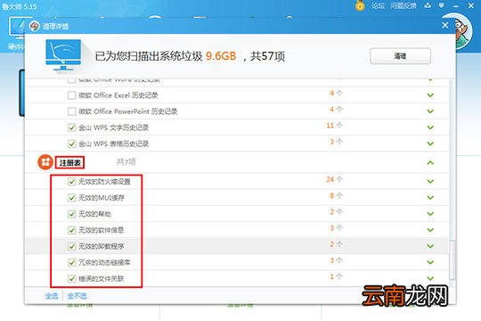Image resolution: width=481 pixels, height=321 pixels.
Task: Click the 1 个 count in 错误的文件关联 row
Action: [336, 276]
